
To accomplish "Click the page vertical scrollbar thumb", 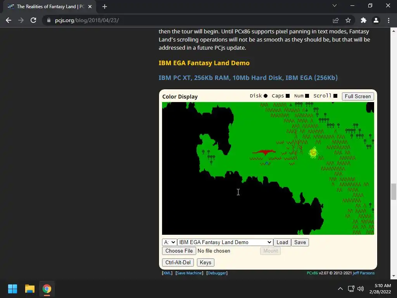I will [x=394, y=192].
